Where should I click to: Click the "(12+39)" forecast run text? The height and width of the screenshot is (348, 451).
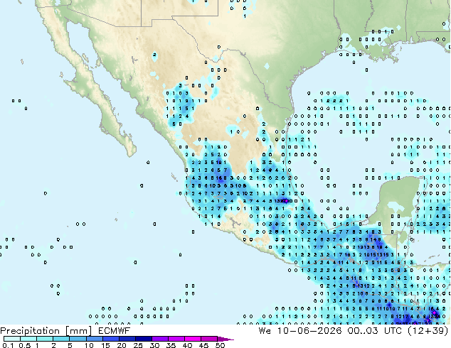pos(428,331)
